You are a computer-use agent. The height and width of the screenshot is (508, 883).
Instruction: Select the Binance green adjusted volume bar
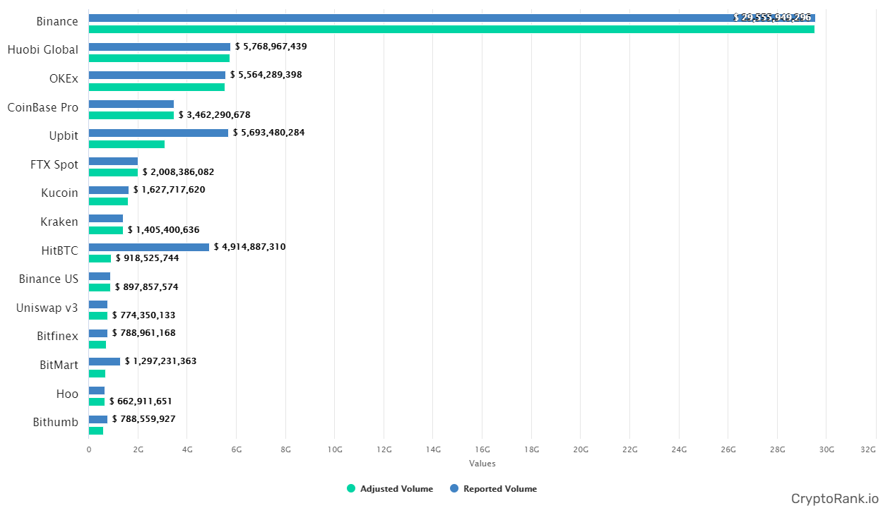tap(451, 29)
